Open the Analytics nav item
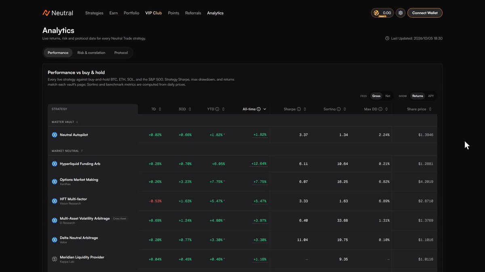The width and height of the screenshot is (485, 272). pos(215,13)
